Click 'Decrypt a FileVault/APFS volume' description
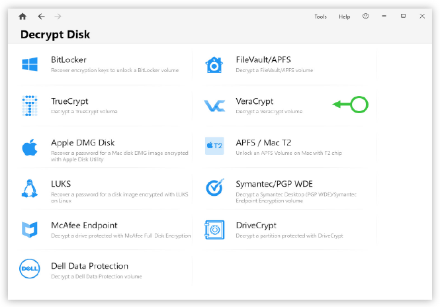This screenshot has width=440, height=307. coord(275,70)
